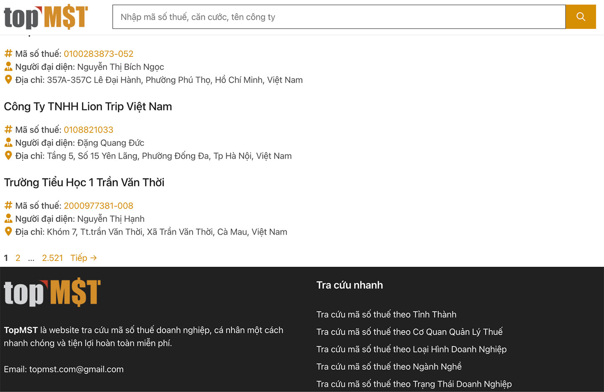Go to results page 2

tap(18, 258)
